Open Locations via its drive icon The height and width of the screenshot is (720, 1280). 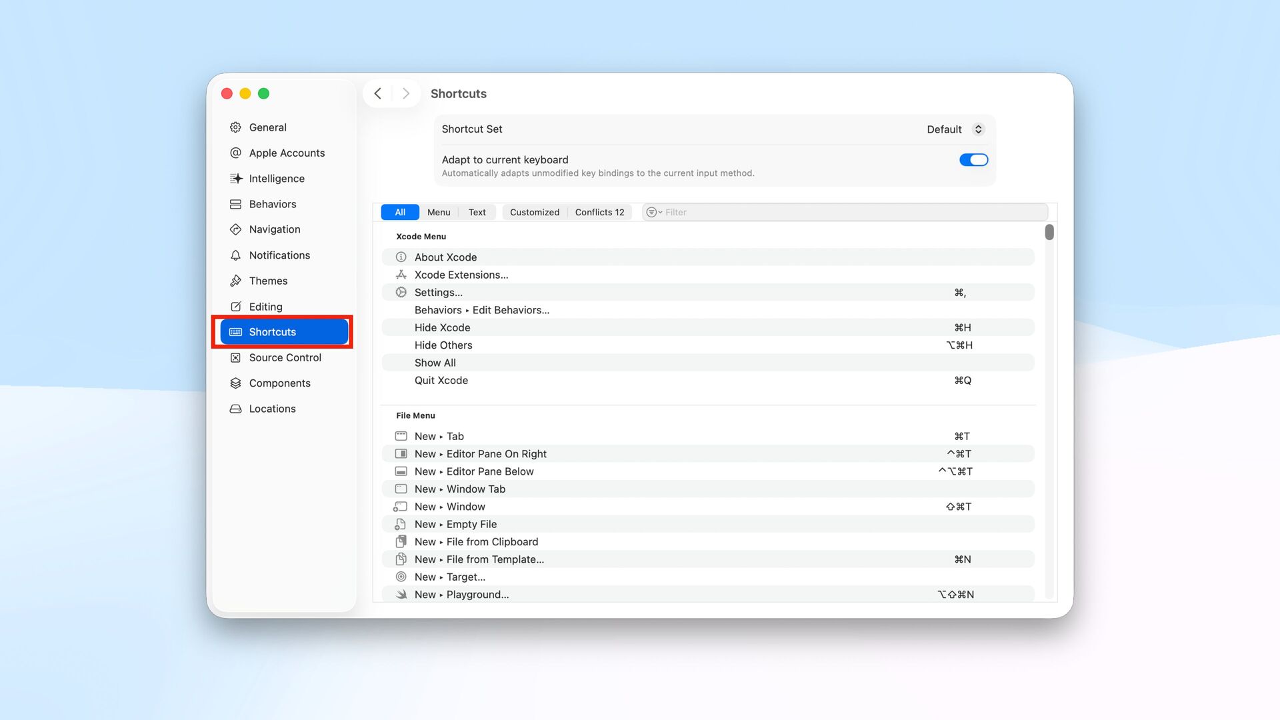236,409
